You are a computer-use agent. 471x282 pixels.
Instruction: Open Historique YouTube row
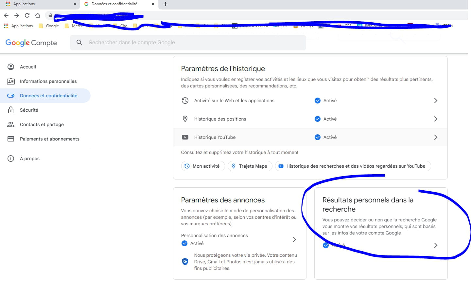pyautogui.click(x=310, y=137)
